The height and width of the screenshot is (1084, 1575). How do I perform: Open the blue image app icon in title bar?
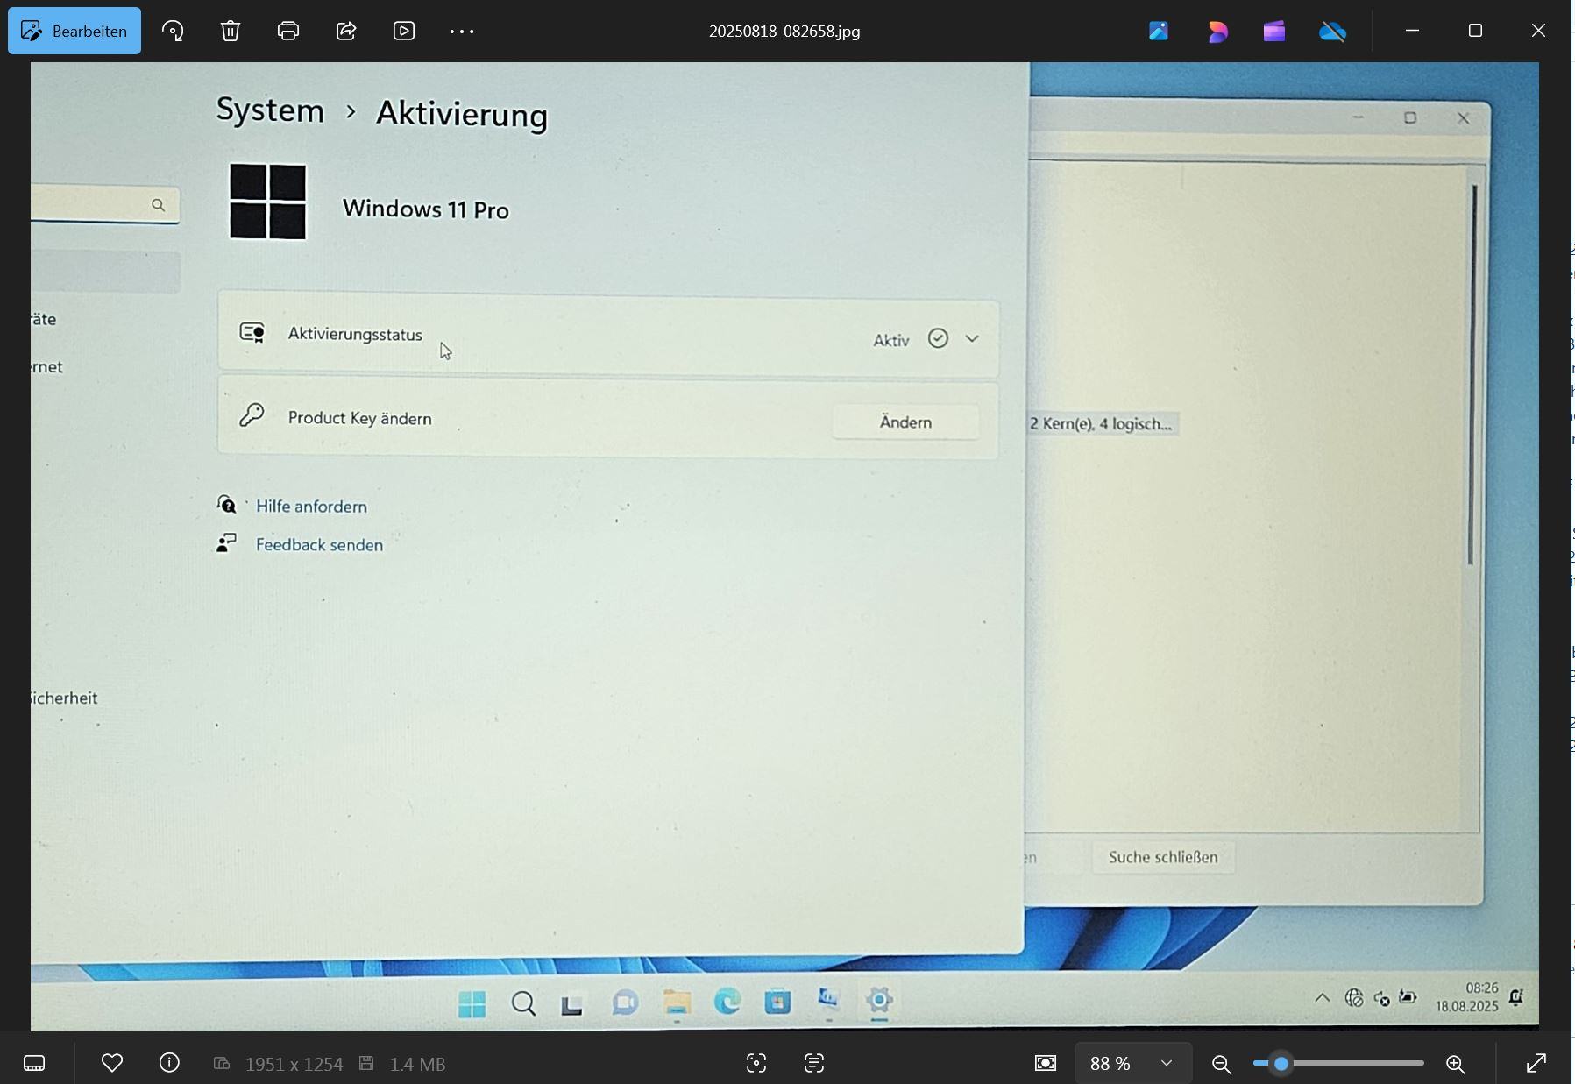(1159, 32)
